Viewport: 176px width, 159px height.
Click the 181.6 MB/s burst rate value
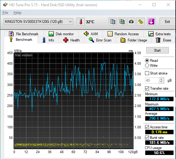coord(159,143)
